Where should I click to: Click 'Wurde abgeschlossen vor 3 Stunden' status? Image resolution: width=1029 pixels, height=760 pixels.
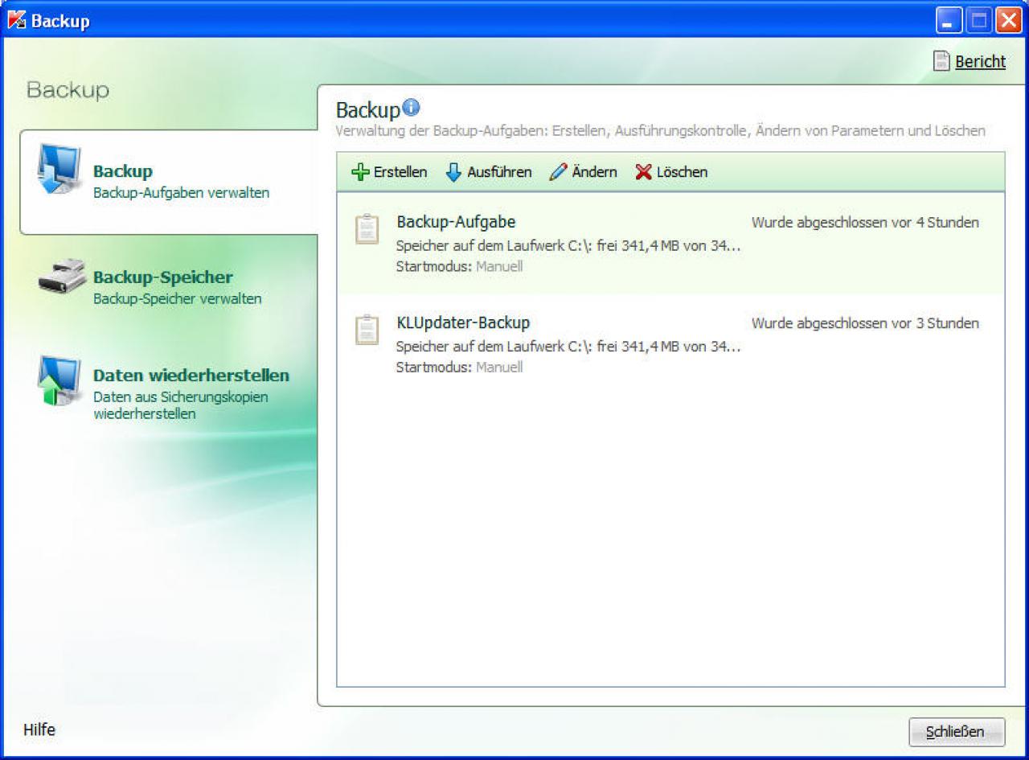click(x=865, y=323)
